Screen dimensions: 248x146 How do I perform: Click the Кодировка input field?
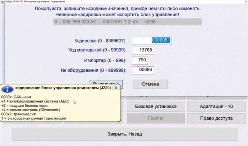tap(152, 40)
